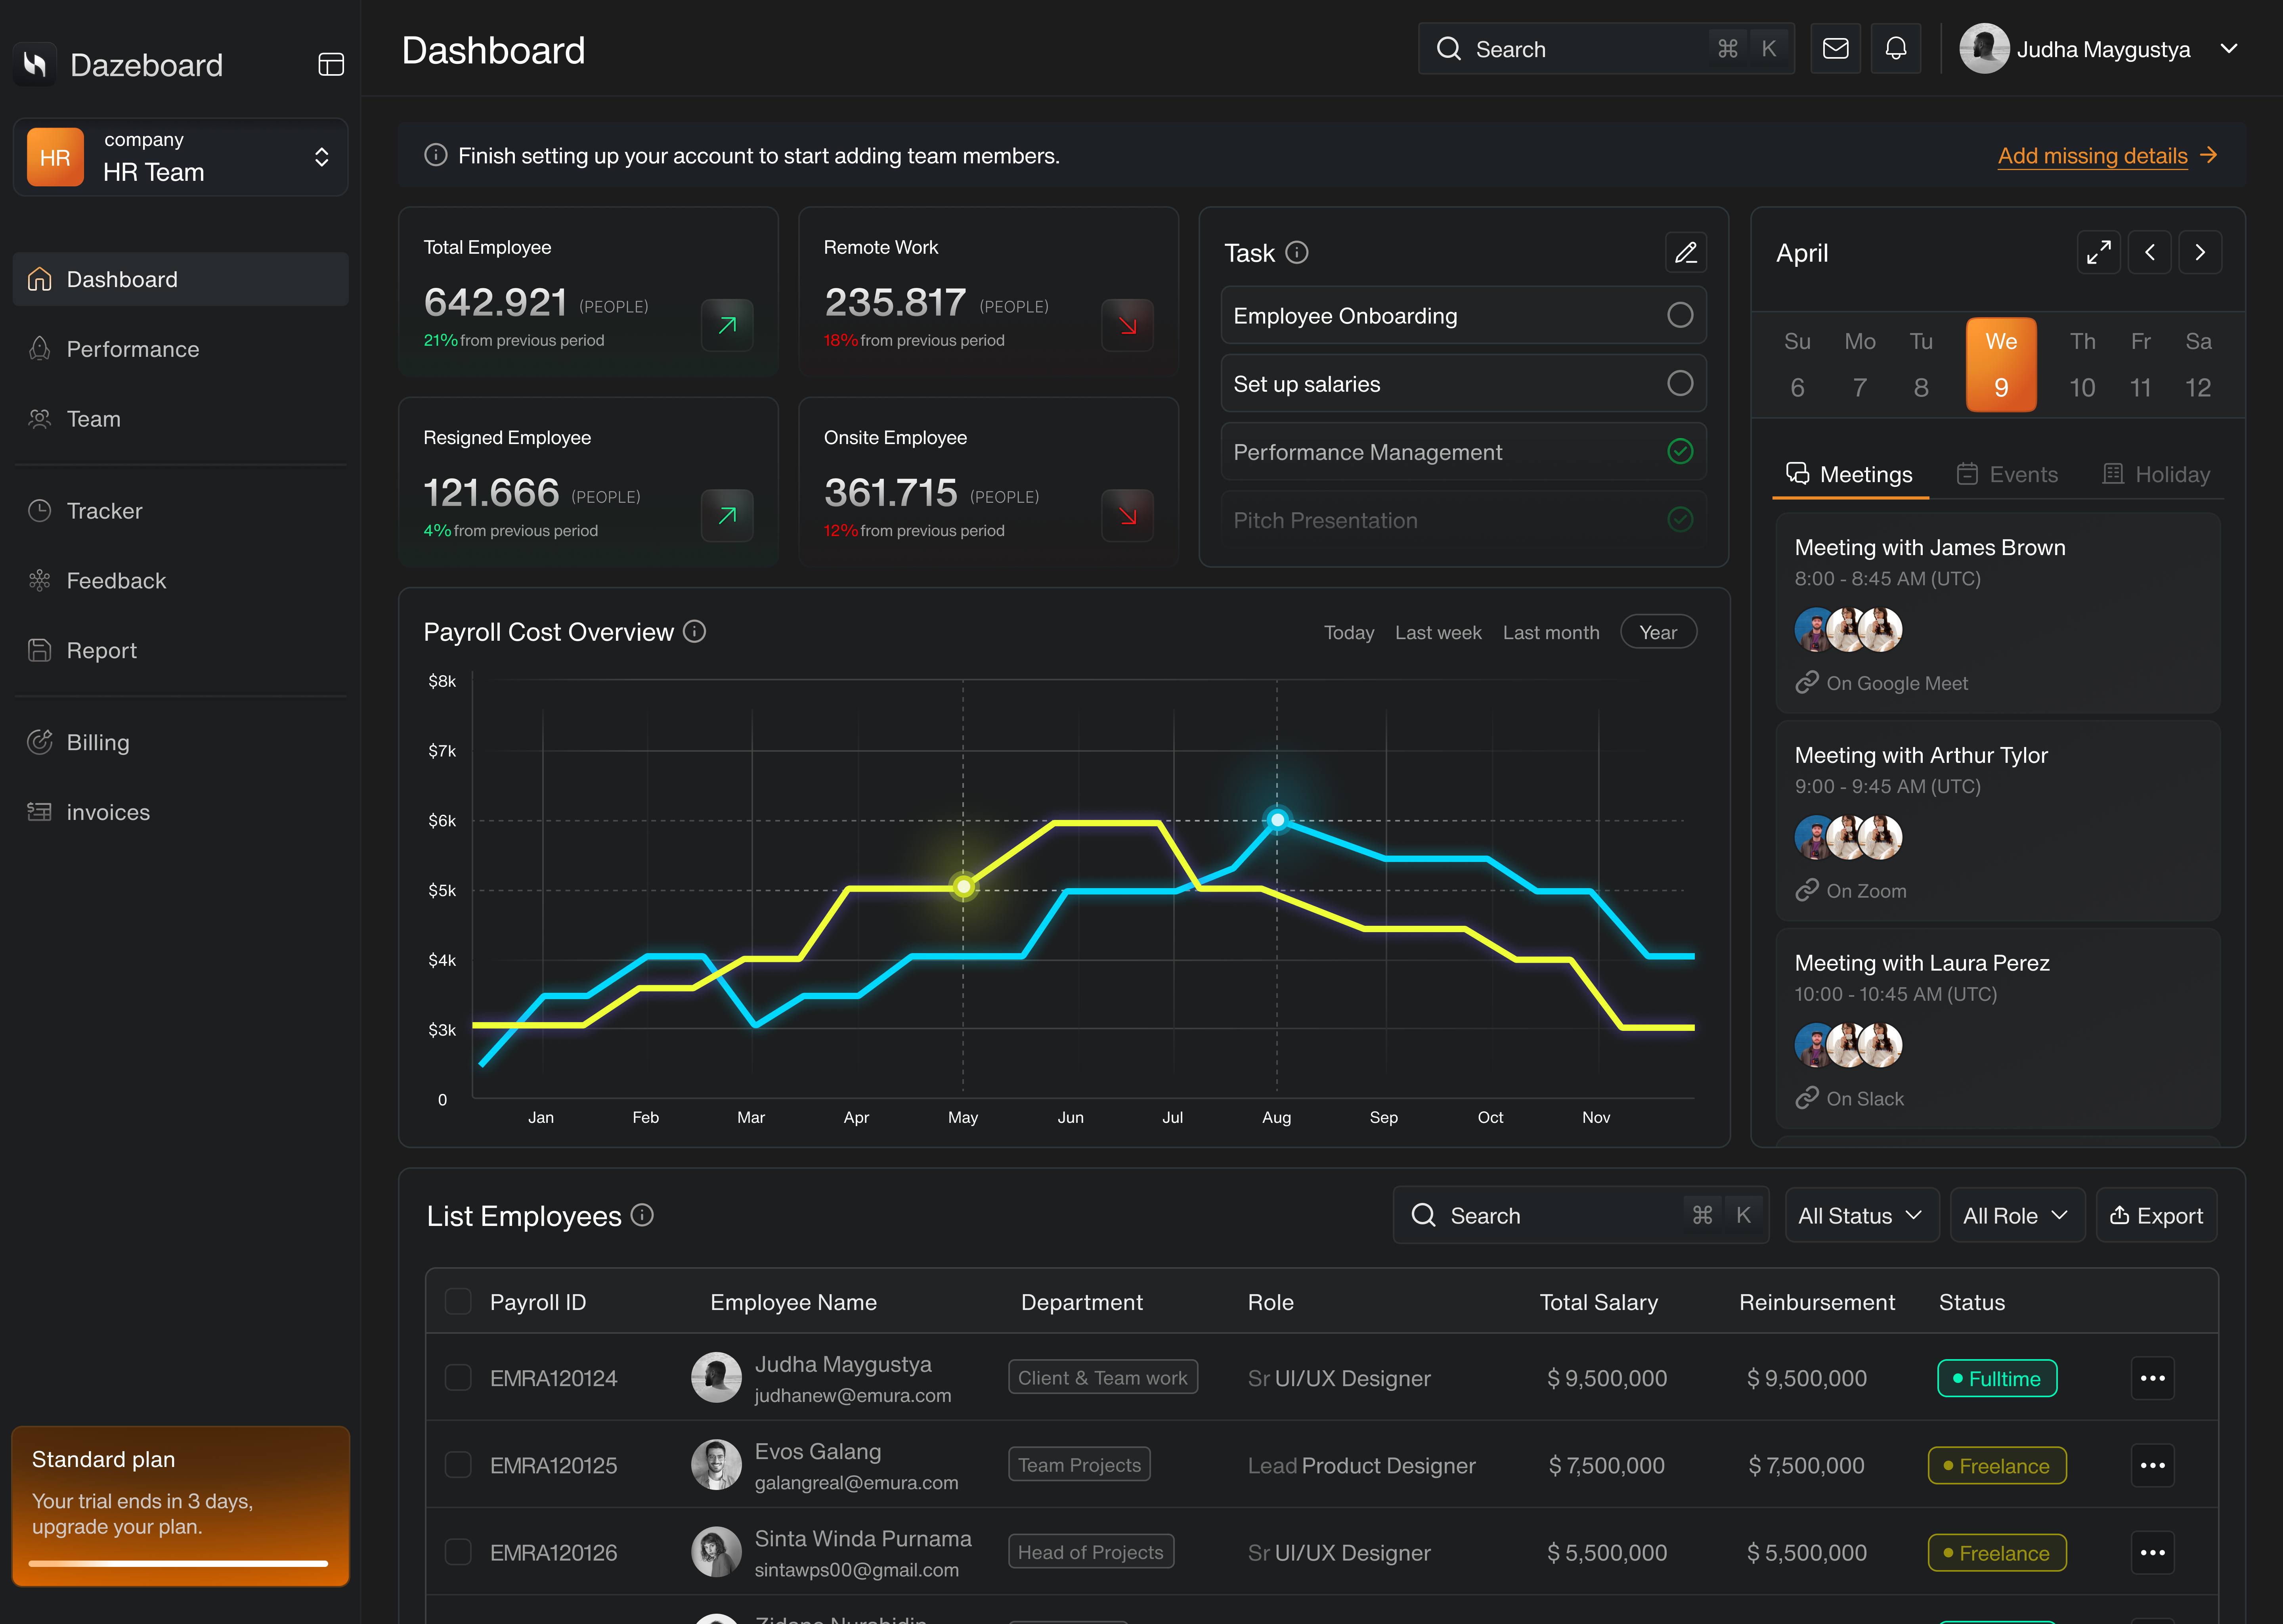Click the Add missing details link
2283x1624 pixels.
point(2091,156)
